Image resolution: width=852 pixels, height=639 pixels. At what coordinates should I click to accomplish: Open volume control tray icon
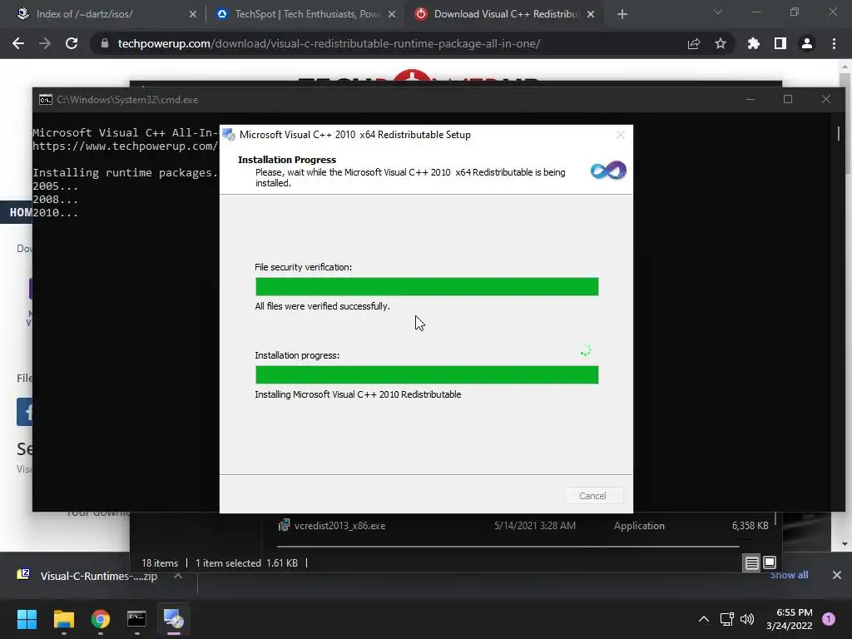click(747, 619)
